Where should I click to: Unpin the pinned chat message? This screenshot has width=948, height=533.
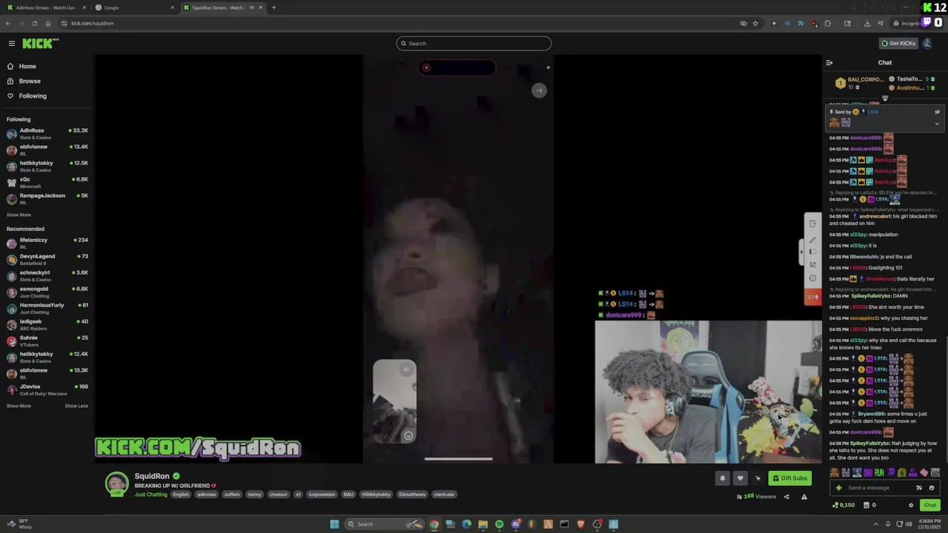pyautogui.click(x=937, y=112)
